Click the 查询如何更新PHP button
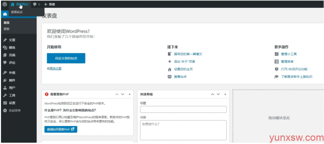324x144 pixels. tap(61, 129)
